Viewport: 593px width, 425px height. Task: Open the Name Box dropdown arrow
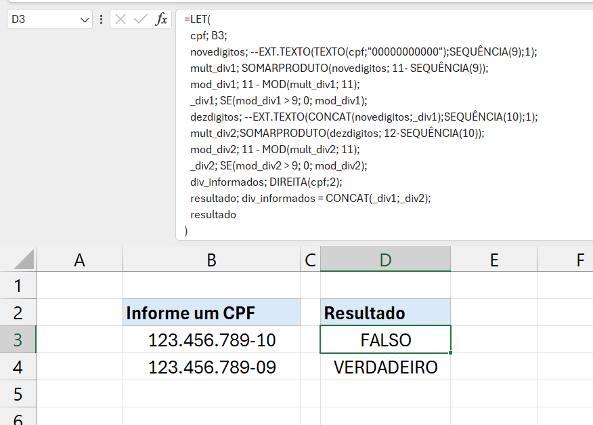[85, 20]
